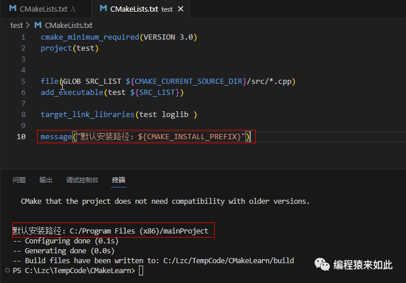Screen dimensions: 406x283
Task: Close the CMakeLists.txt test tab
Action: [x=181, y=9]
